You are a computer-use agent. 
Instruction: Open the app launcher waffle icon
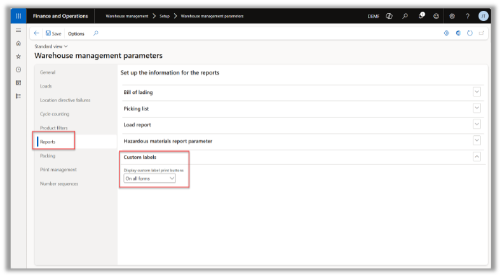coord(18,16)
